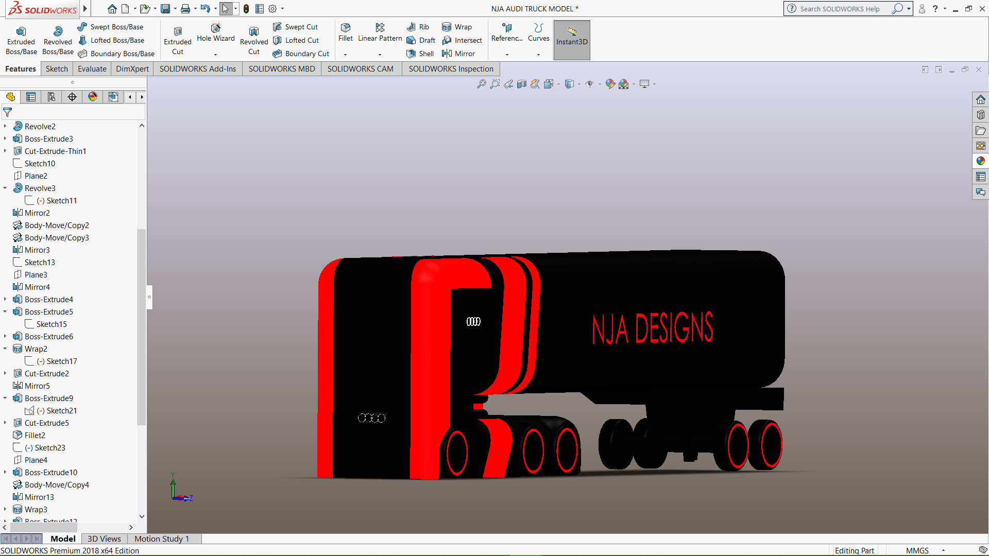Click the Swept Boss/Base tool
This screenshot has height=556, width=989.
[111, 27]
